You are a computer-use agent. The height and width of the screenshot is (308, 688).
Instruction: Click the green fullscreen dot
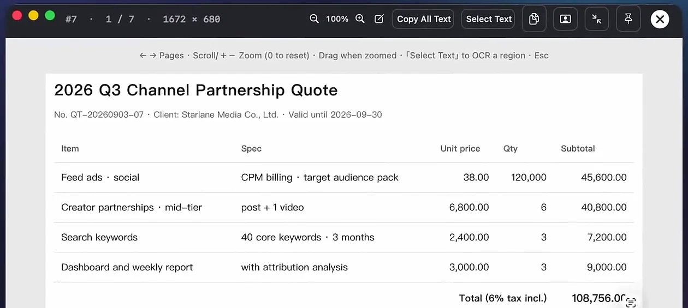coord(50,15)
